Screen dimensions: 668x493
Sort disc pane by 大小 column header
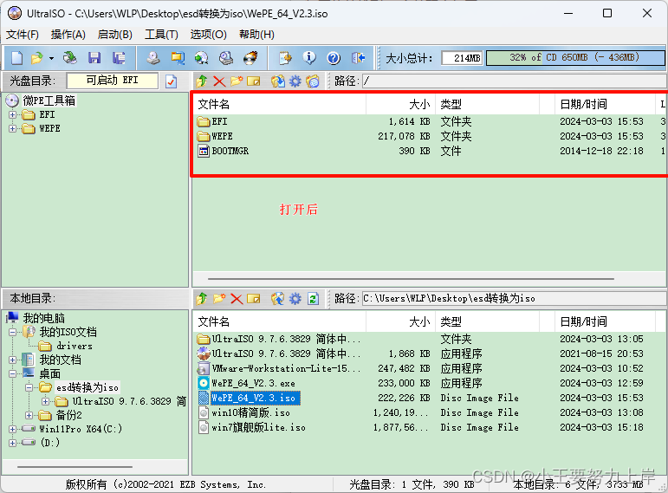point(400,104)
